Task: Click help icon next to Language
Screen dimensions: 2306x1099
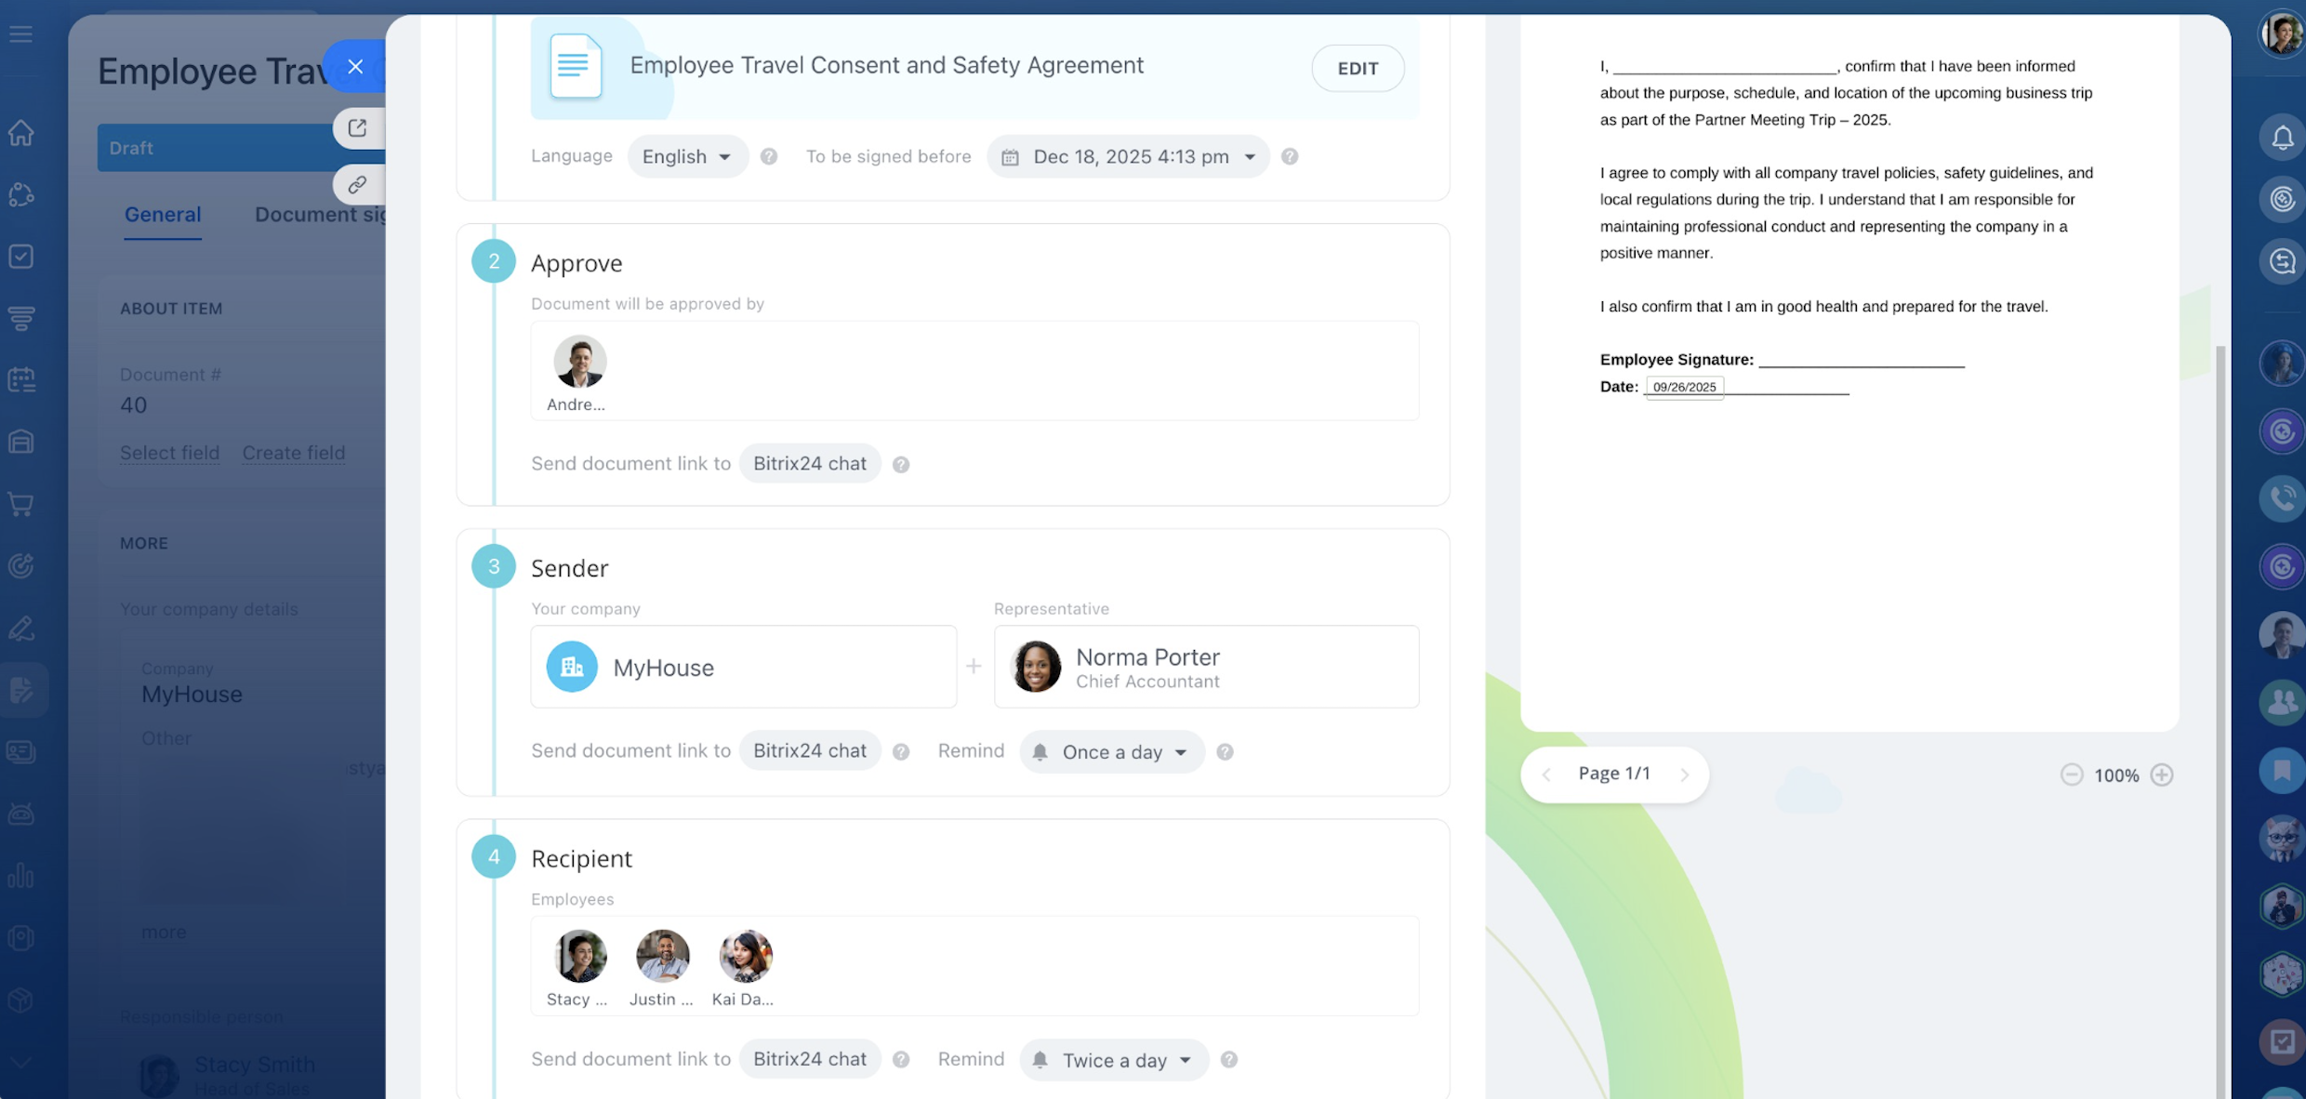Action: pos(768,156)
